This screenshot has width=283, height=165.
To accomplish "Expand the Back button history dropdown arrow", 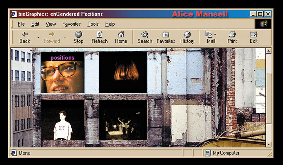I will pyautogui.click(x=38, y=37).
